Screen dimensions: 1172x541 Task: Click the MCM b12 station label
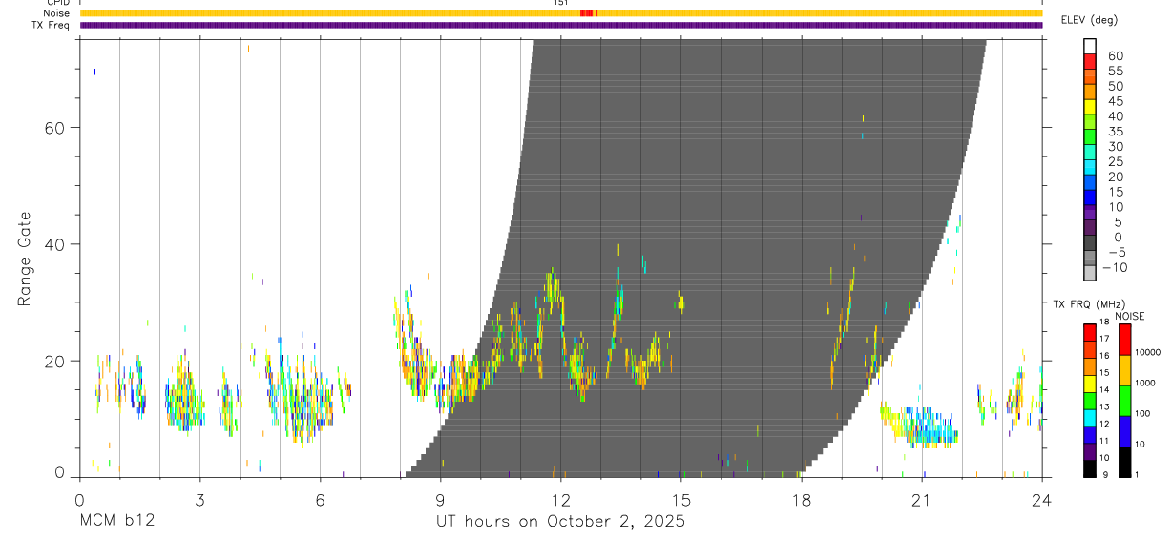[116, 522]
